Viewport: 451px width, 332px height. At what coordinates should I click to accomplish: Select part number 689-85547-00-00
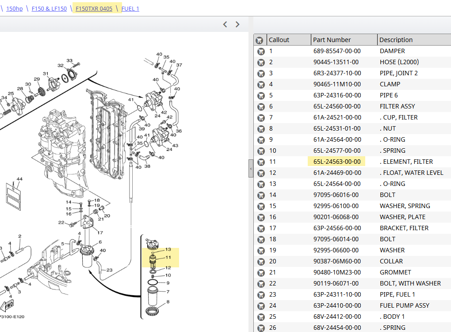point(337,51)
